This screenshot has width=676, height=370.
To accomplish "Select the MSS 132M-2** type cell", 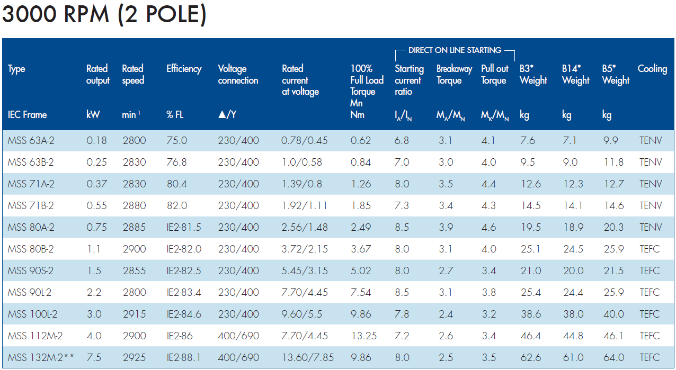I will pyautogui.click(x=40, y=357).
